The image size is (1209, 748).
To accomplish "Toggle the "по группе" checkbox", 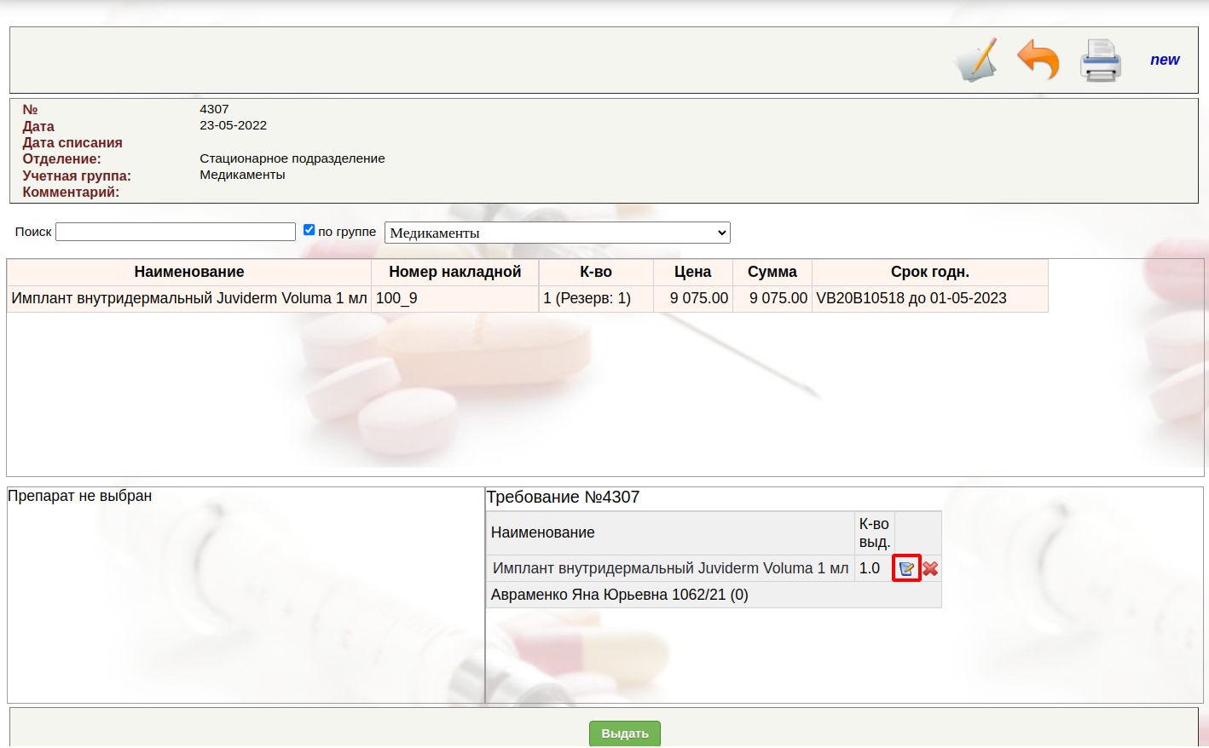I will (x=309, y=230).
